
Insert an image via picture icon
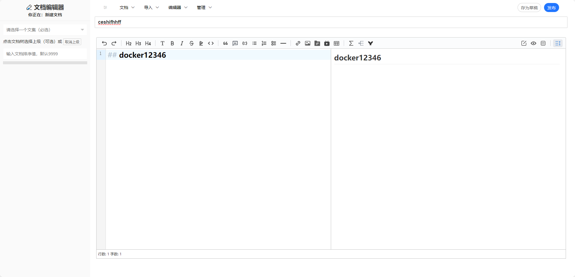(x=307, y=43)
